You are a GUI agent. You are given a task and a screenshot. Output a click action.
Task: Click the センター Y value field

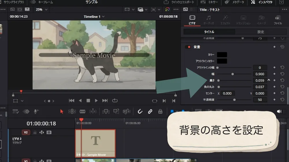click(260, 94)
